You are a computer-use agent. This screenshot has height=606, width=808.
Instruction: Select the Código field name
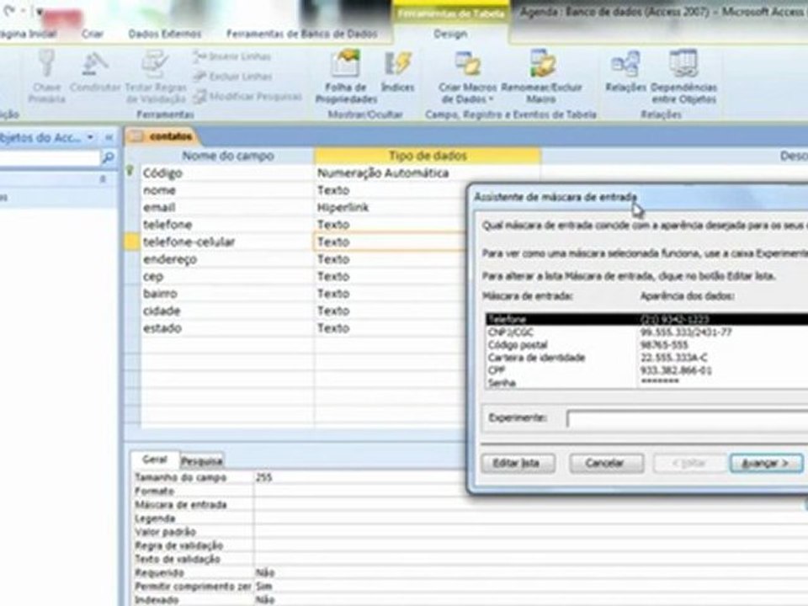pyautogui.click(x=227, y=173)
